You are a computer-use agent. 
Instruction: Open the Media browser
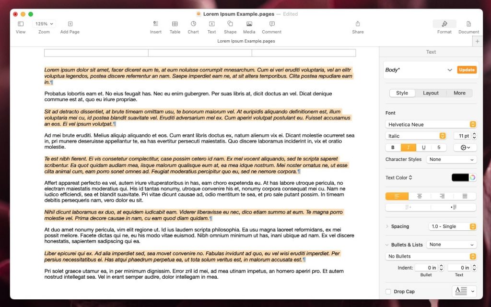click(x=249, y=24)
